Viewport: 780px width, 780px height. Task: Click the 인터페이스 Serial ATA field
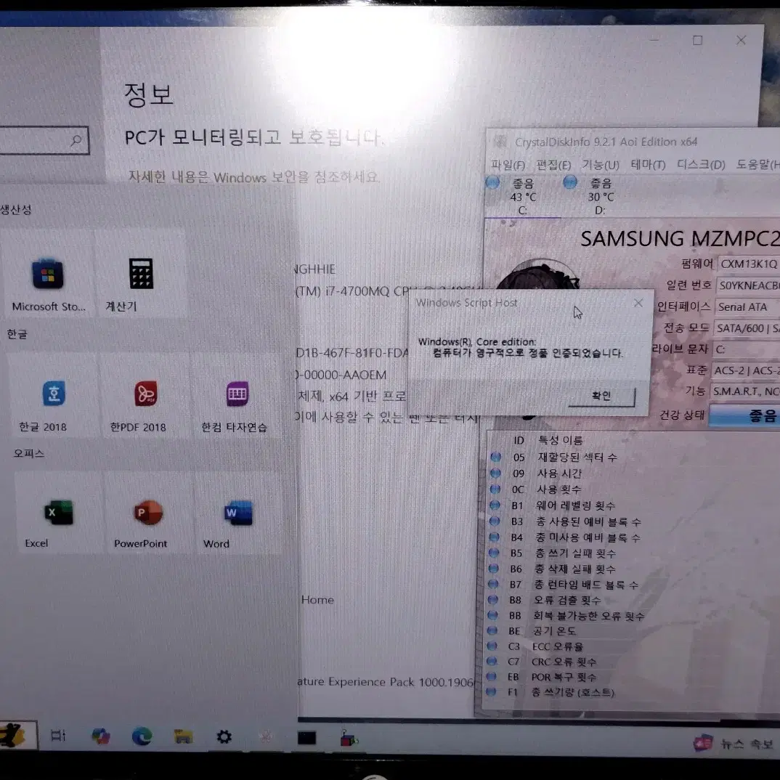(747, 307)
